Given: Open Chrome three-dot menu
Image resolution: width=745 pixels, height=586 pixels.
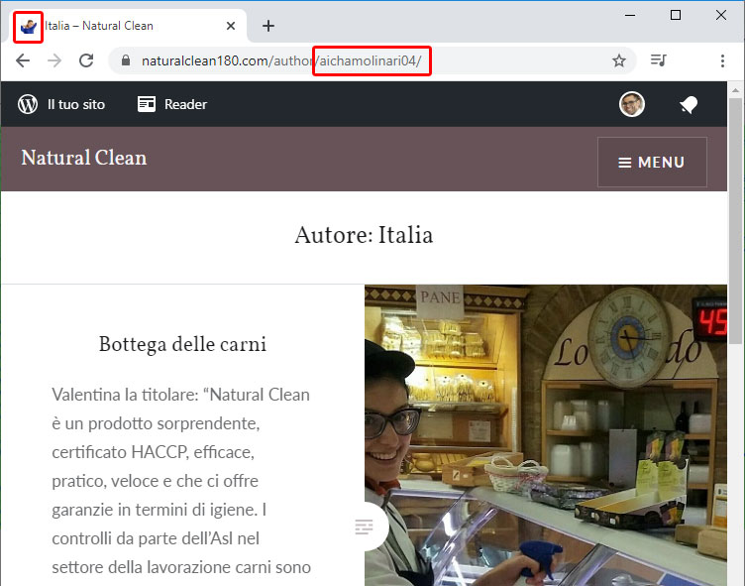Looking at the screenshot, I should point(722,60).
